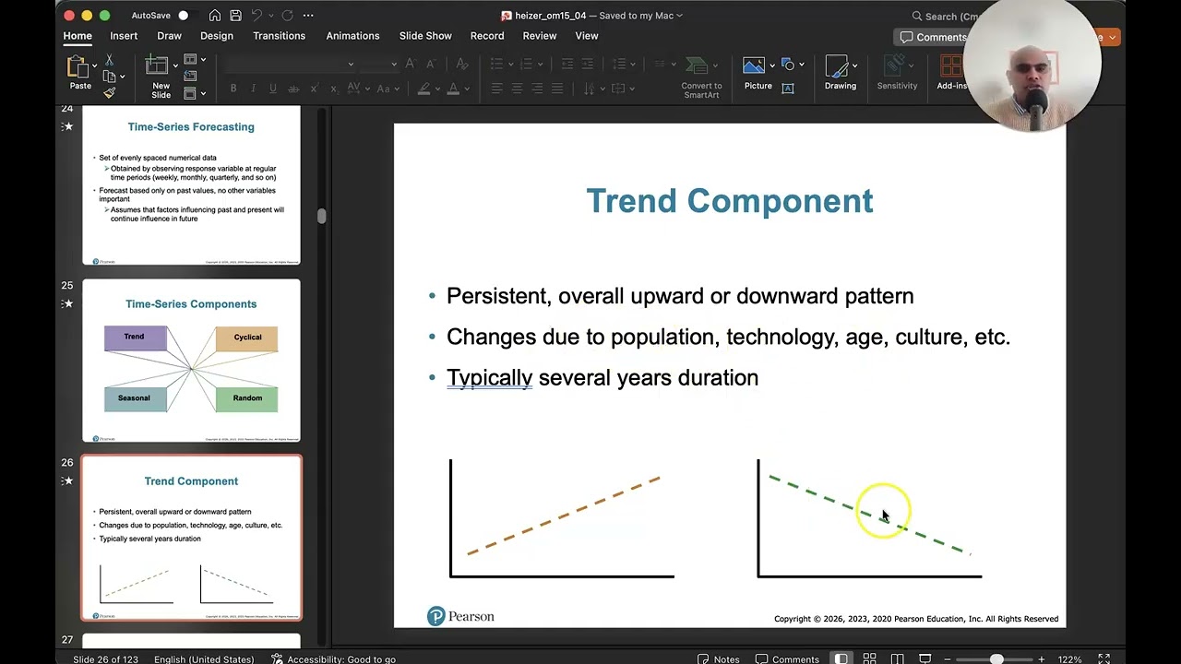The image size is (1181, 664).
Task: Click the Redo arrow icon
Action: coord(287,16)
